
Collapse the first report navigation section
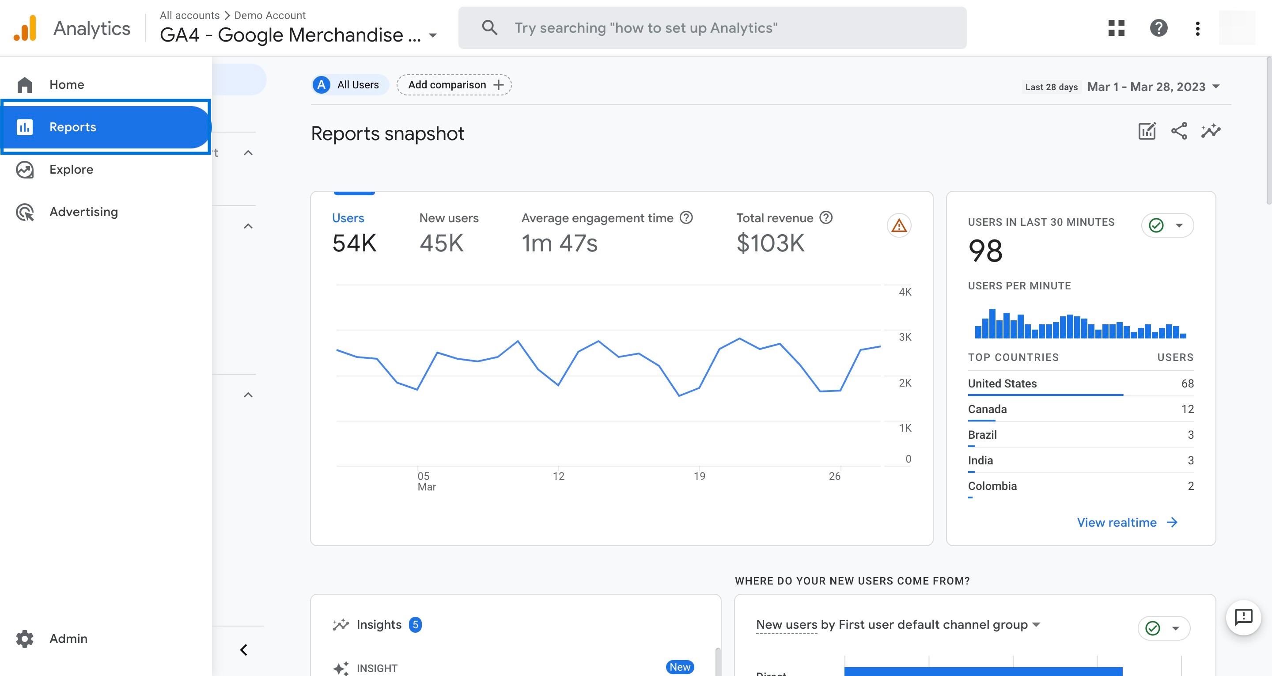coord(248,153)
